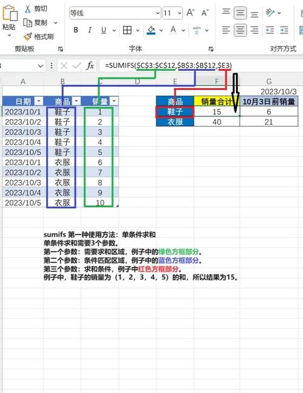Expand the Orientation dropdown arrow

[x=279, y=13]
